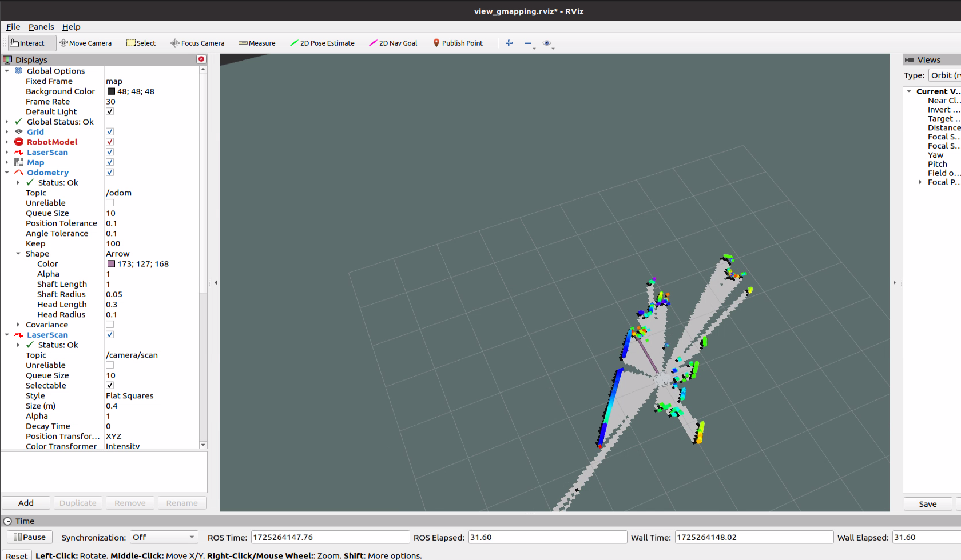Image resolution: width=961 pixels, height=560 pixels.
Task: Collapse the Global Options tree node
Action: 7,71
